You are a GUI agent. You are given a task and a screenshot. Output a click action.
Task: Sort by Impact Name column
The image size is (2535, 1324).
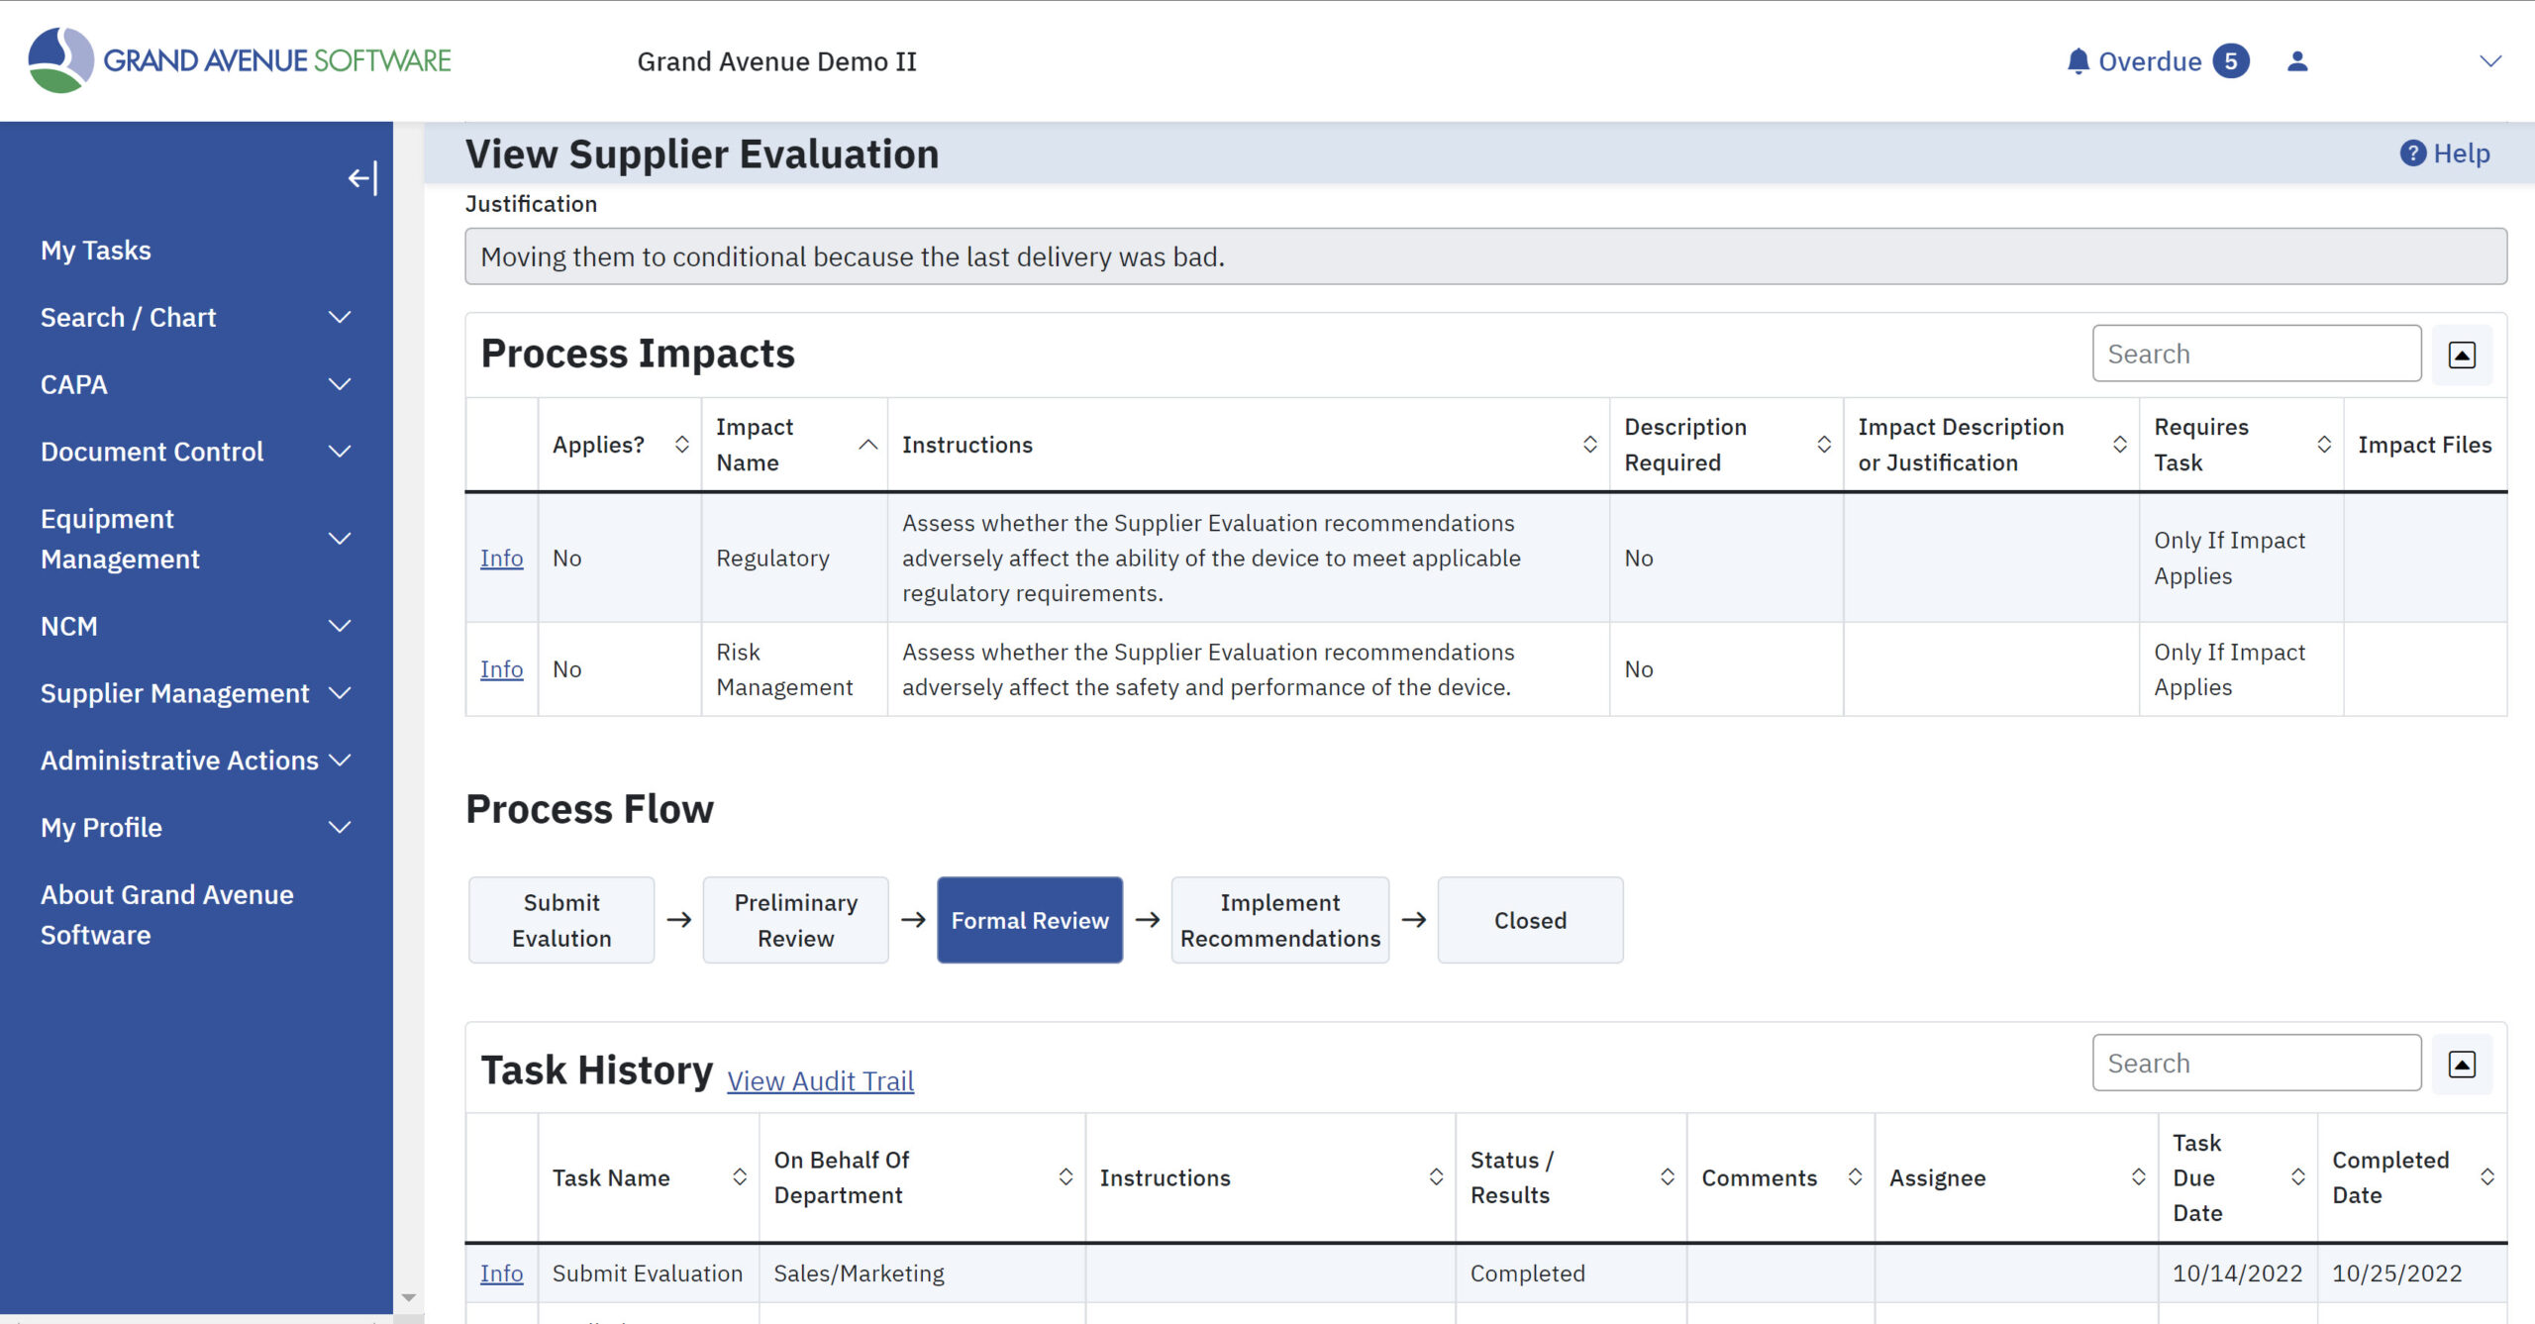pos(867,445)
